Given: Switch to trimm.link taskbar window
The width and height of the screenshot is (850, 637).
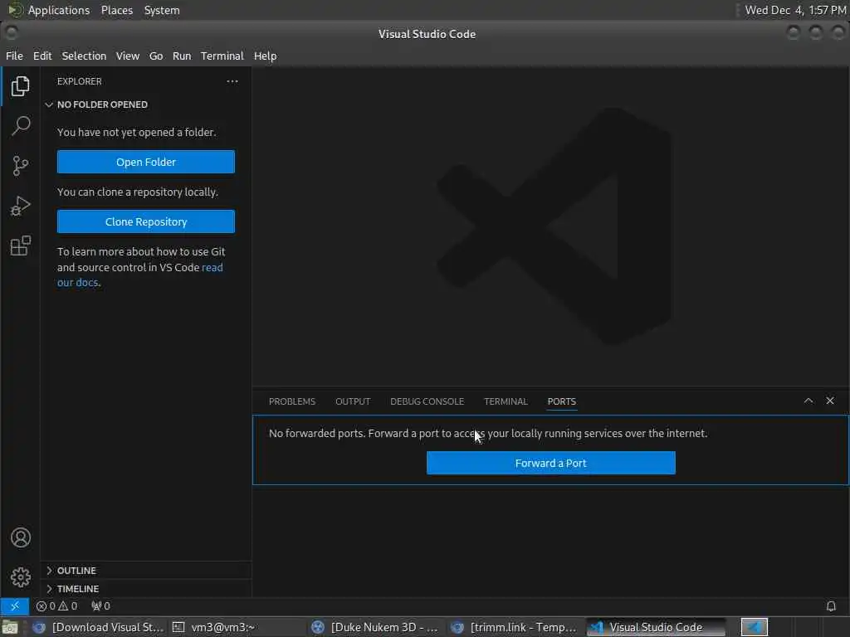Looking at the screenshot, I should [515, 627].
